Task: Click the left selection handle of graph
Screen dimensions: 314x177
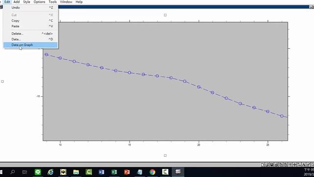Action: click(2, 82)
